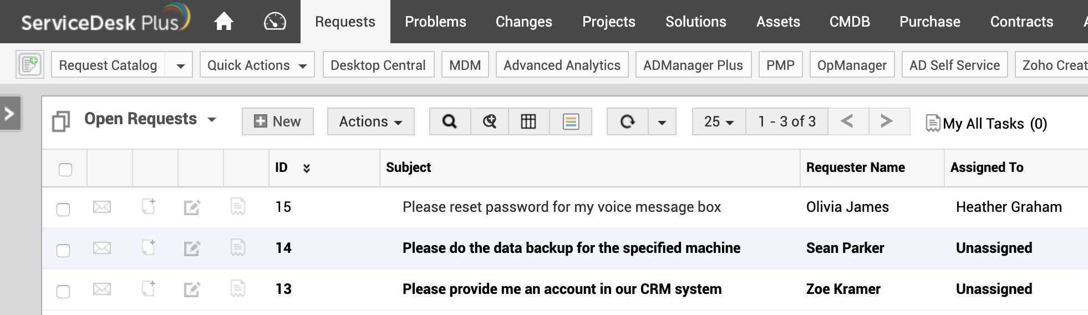Viewport: 1088px width, 315px height.
Task: Switch to the Problems tab
Action: pyautogui.click(x=435, y=22)
